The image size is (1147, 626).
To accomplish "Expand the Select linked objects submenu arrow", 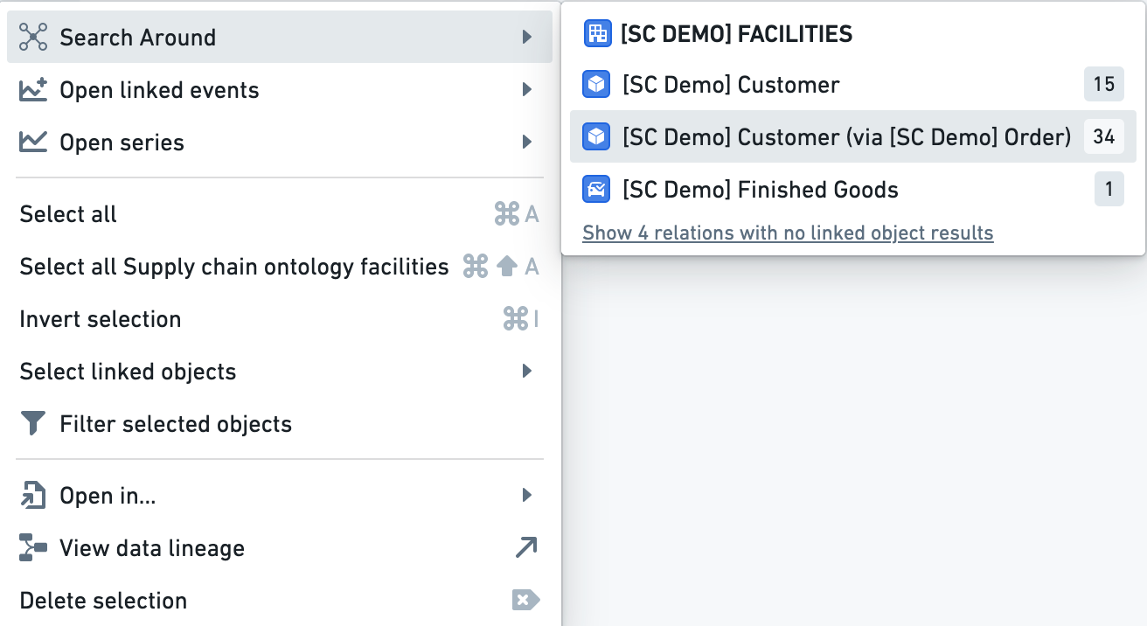I will [x=527, y=371].
